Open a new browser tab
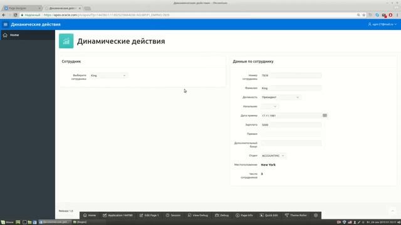 coord(88,8)
